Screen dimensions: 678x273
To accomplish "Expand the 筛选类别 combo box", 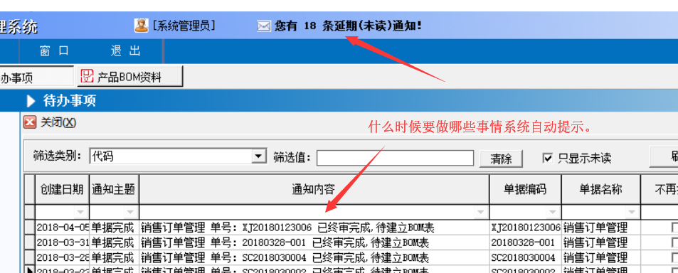I will (x=259, y=156).
